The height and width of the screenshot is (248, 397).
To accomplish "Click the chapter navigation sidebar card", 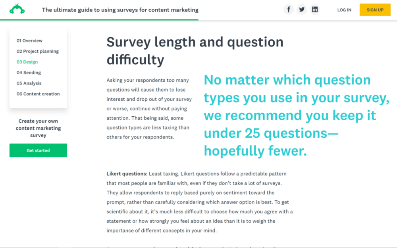I will coord(38,67).
